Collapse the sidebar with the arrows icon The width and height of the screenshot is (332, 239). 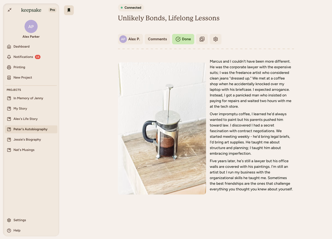[x=10, y=10]
